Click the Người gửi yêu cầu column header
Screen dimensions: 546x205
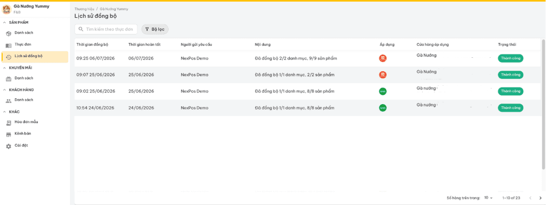tap(196, 44)
